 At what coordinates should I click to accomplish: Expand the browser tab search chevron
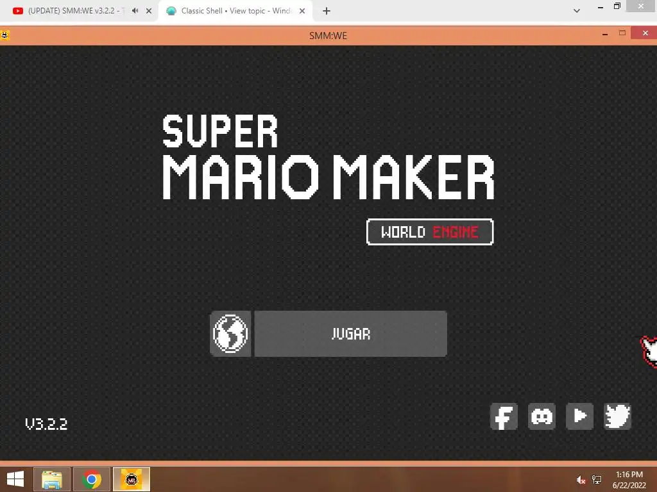point(577,11)
